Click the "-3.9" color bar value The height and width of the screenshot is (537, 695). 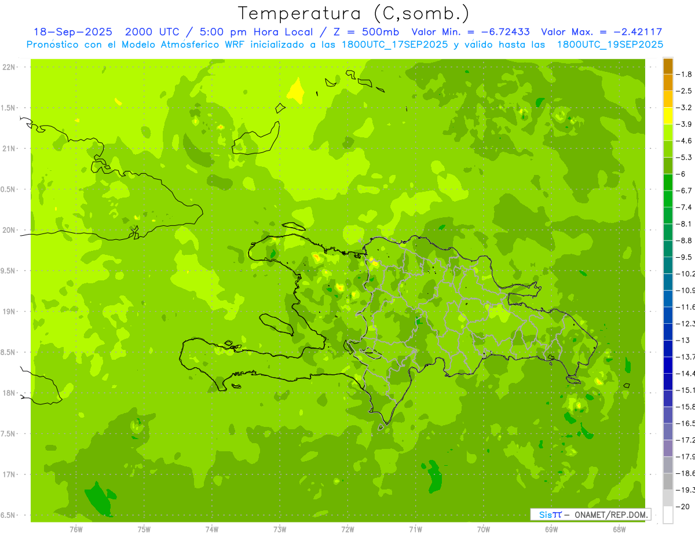coord(685,124)
